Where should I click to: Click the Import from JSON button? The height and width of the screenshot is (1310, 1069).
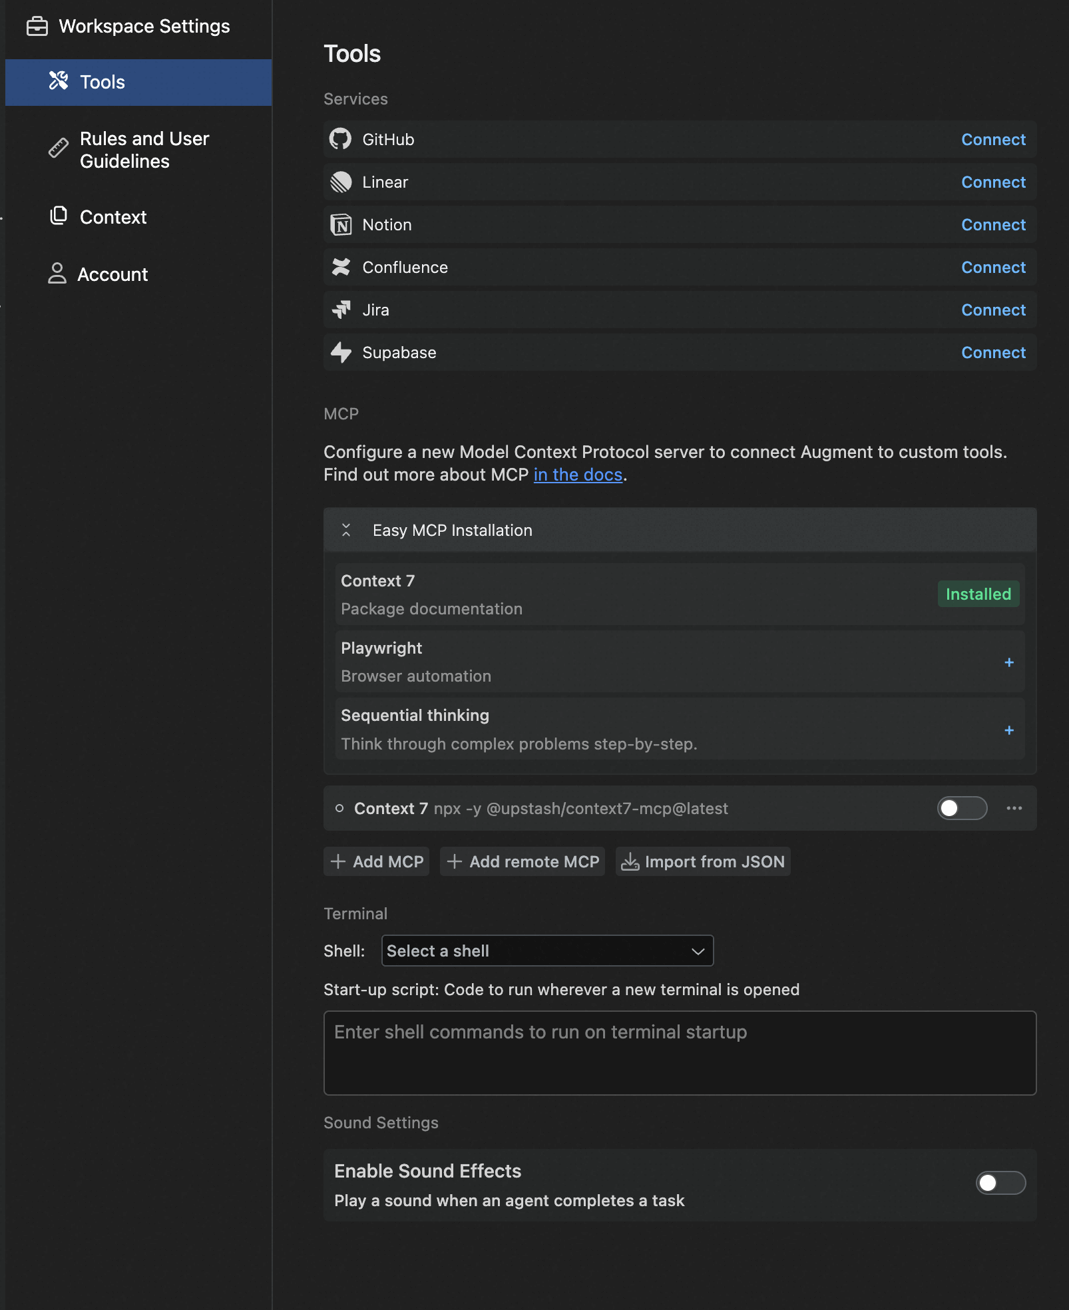pos(703,861)
